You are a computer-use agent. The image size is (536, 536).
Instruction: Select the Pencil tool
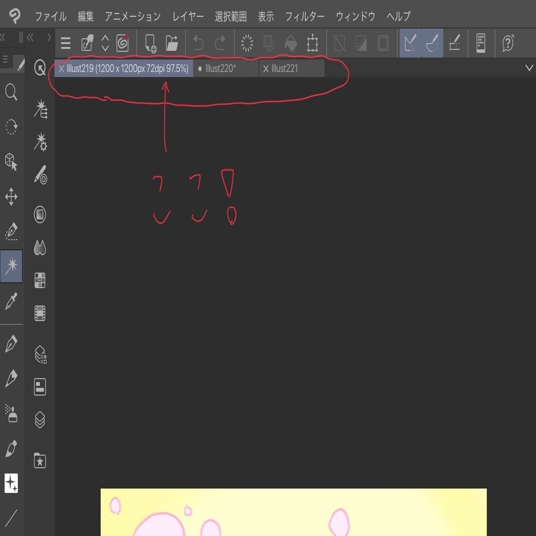point(11,379)
